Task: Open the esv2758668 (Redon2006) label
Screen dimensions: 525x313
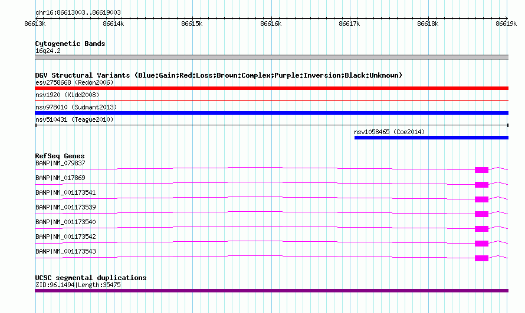Action: tap(74, 82)
